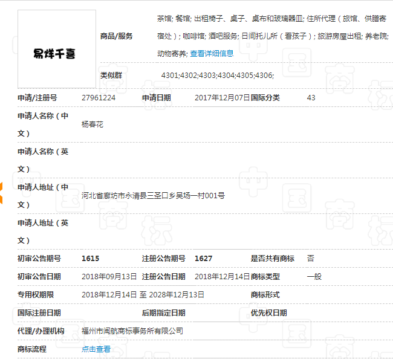The image size is (393, 359).
Task: Click the 商标类型 label
Action: (x=265, y=277)
